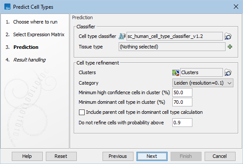Screen dimensions: 243x164
Task: Open the Category dropdown
Action: [x=203, y=83]
